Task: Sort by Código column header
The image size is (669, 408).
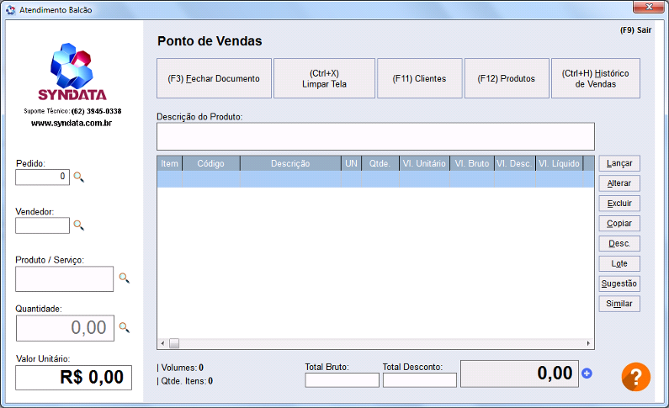Action: tap(210, 163)
